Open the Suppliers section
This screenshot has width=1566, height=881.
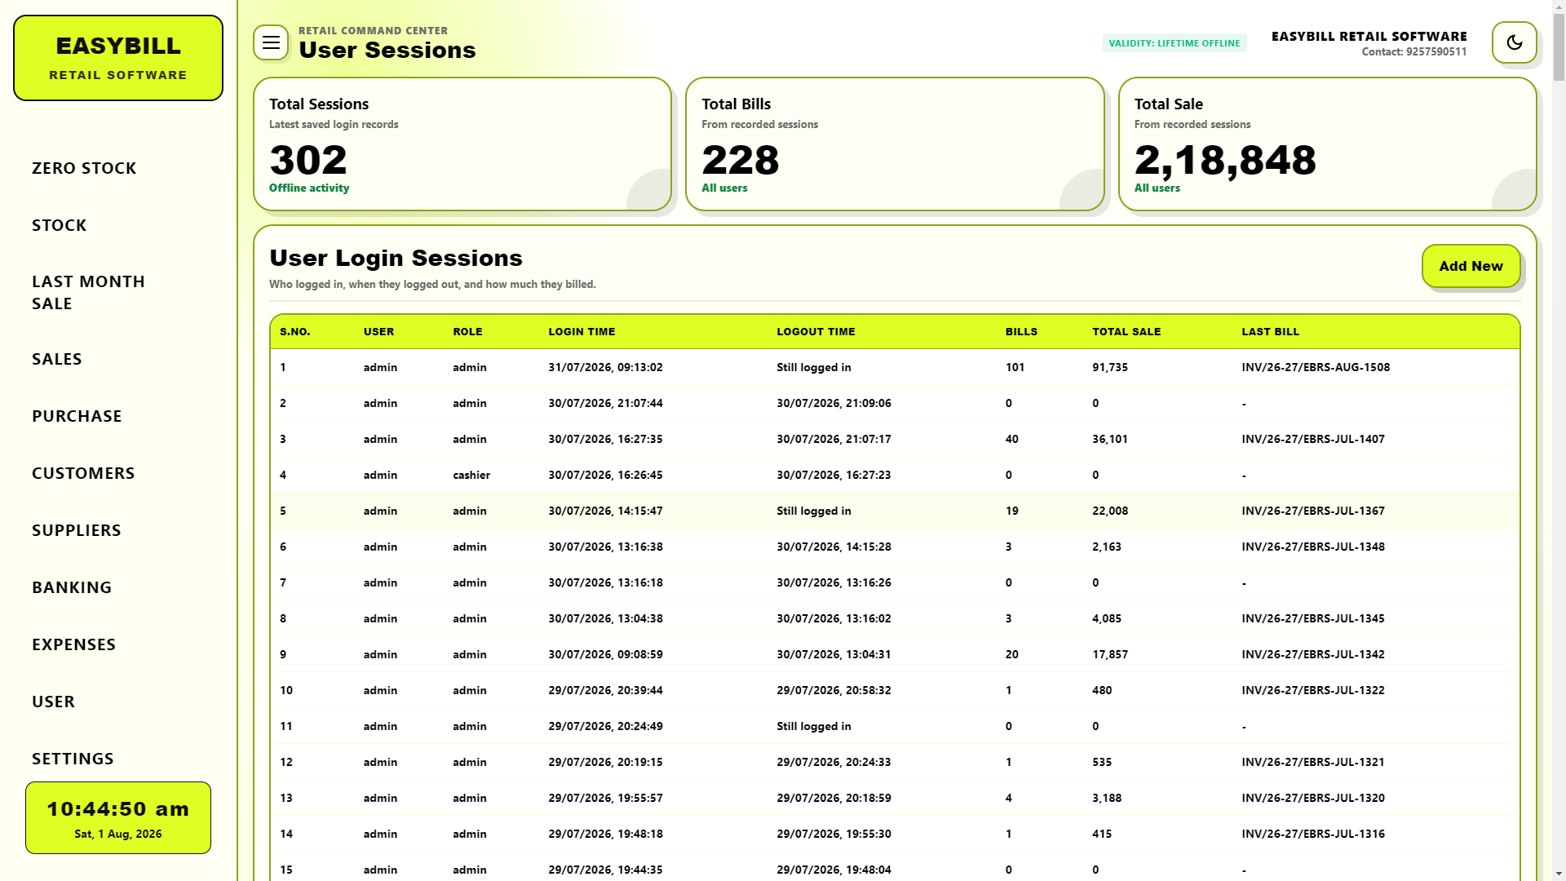77,530
